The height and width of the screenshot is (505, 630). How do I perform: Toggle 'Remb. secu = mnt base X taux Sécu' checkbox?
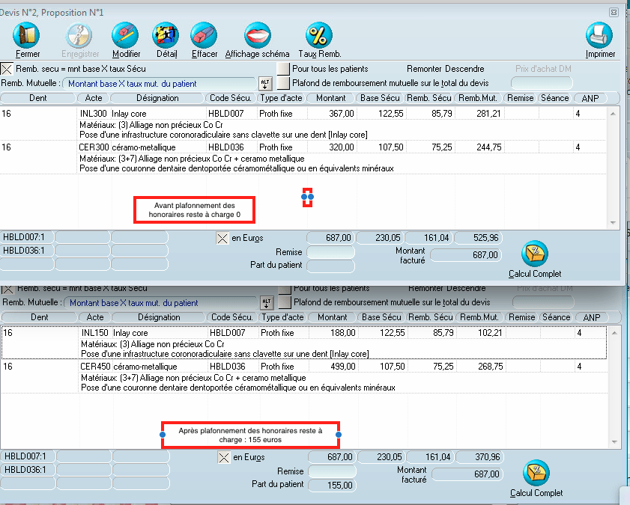(x=7, y=69)
